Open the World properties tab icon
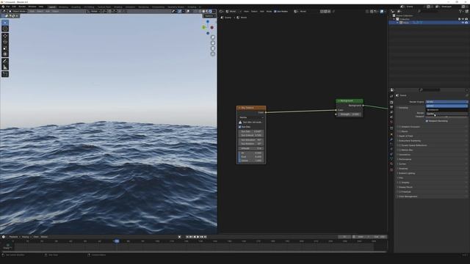Screen dimensions: 470x264 391,122
